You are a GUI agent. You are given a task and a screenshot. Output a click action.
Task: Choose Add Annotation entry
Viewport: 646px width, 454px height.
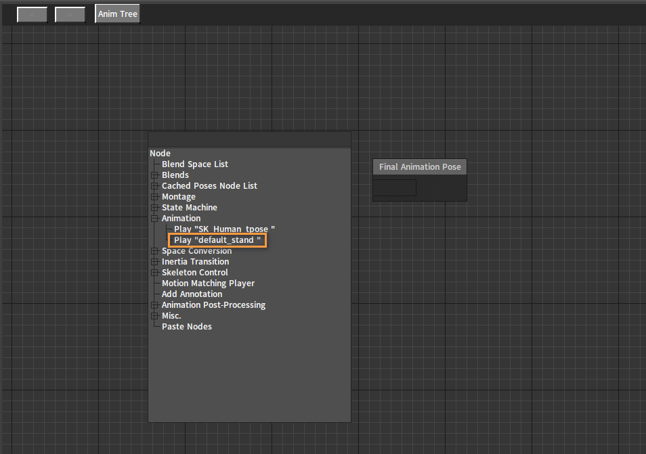pyautogui.click(x=192, y=294)
